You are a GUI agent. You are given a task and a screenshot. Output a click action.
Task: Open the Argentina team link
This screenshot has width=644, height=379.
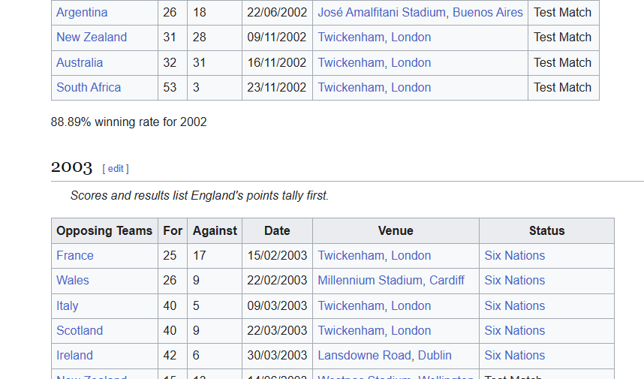(x=82, y=12)
